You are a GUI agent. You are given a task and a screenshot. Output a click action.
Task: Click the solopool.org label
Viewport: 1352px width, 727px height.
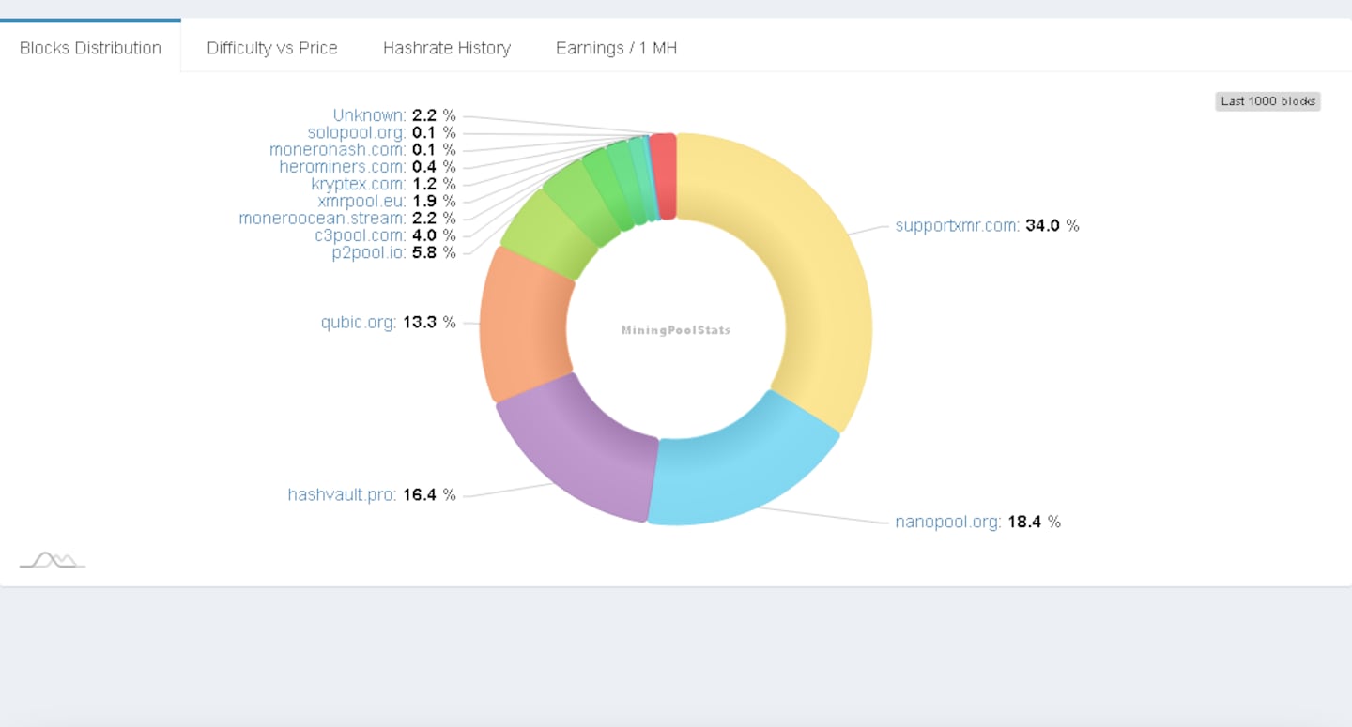point(357,133)
